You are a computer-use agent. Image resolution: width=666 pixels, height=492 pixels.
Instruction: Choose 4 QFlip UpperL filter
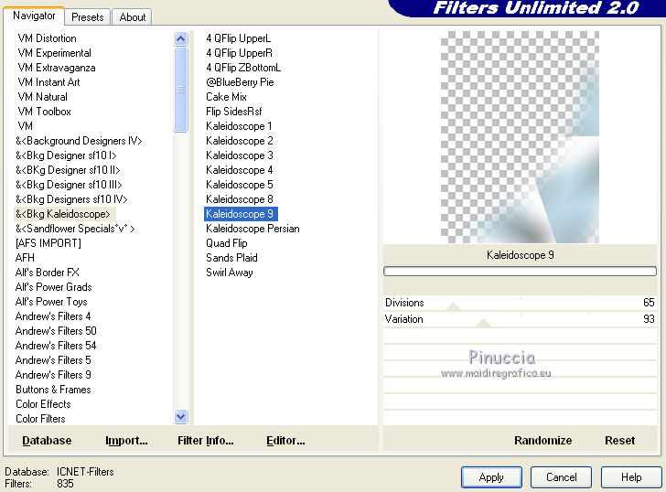click(238, 38)
